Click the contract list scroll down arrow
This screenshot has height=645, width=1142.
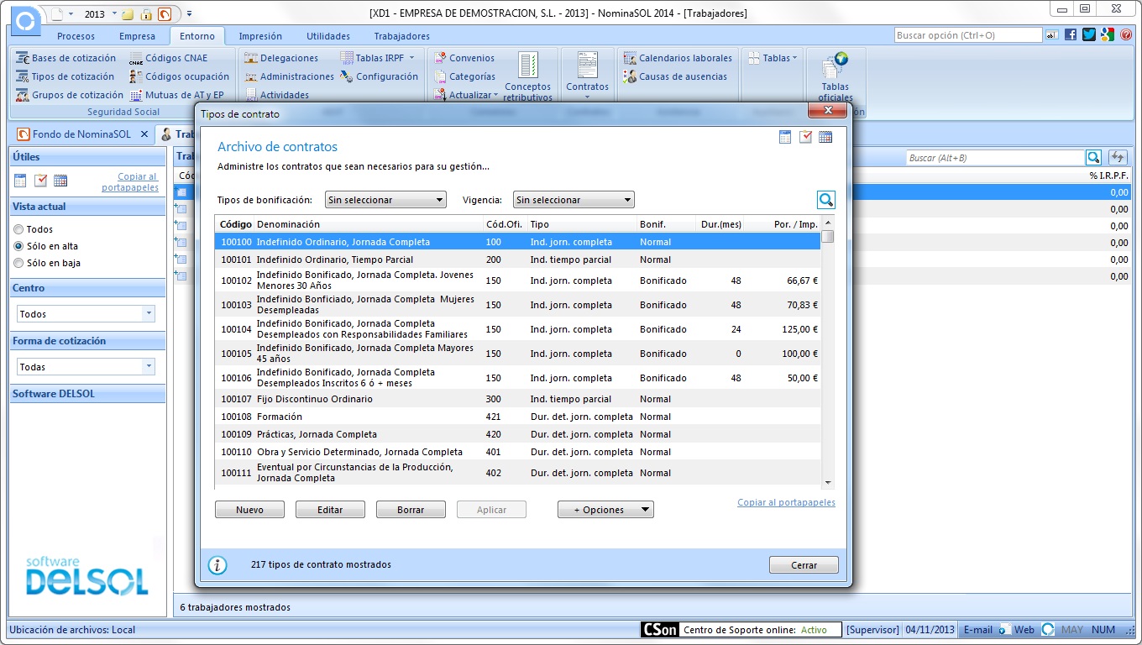tap(828, 483)
